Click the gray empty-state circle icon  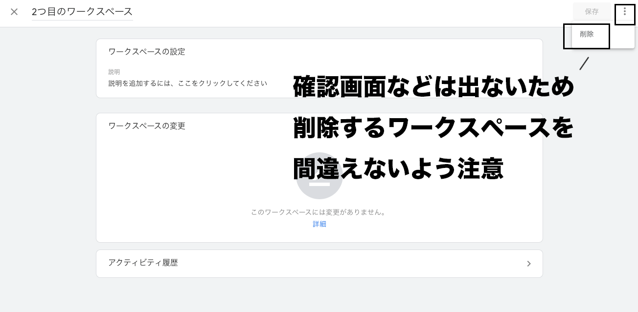click(x=319, y=176)
